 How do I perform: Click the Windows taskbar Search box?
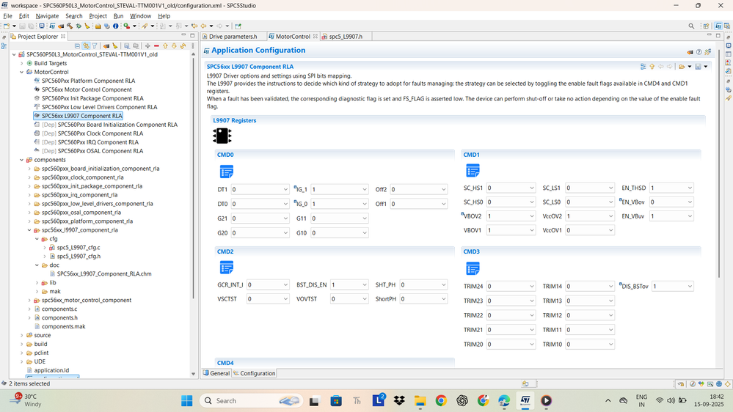tap(252, 400)
